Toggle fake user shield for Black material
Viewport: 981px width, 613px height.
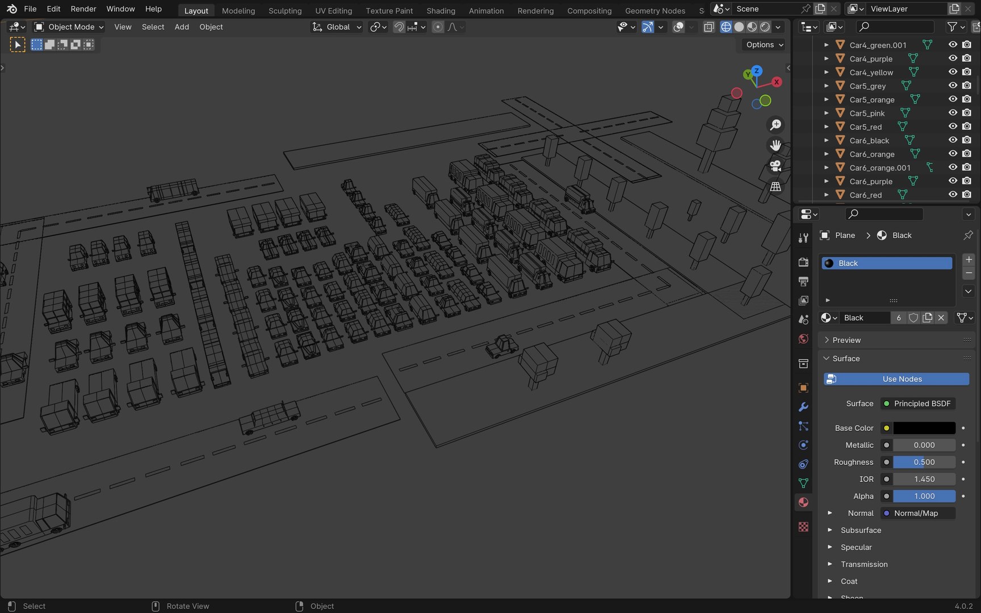pos(913,318)
